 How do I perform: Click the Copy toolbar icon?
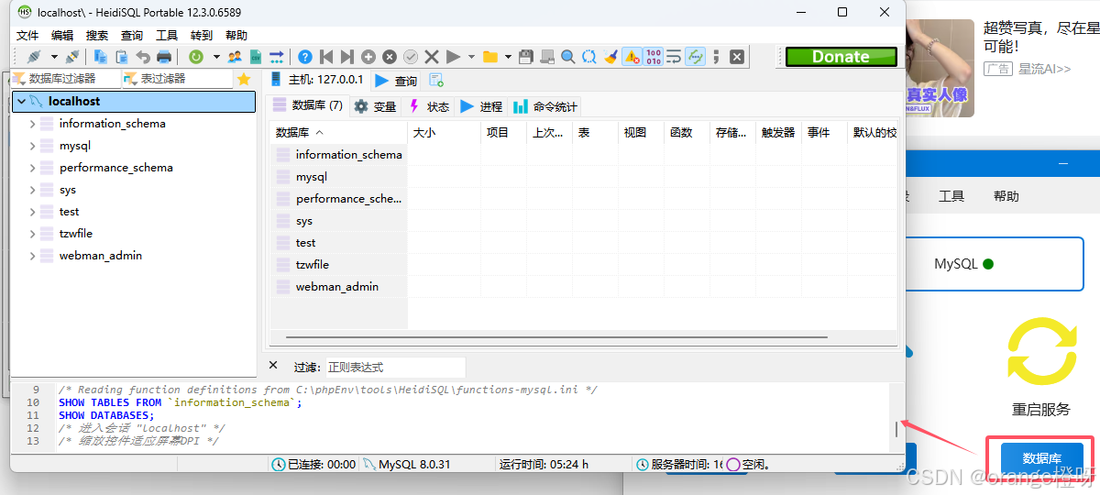click(100, 57)
